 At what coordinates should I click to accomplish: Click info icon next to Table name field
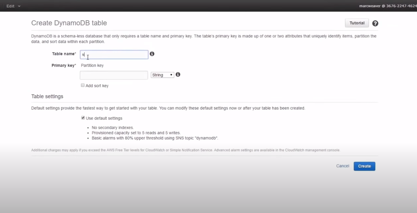tap(152, 54)
